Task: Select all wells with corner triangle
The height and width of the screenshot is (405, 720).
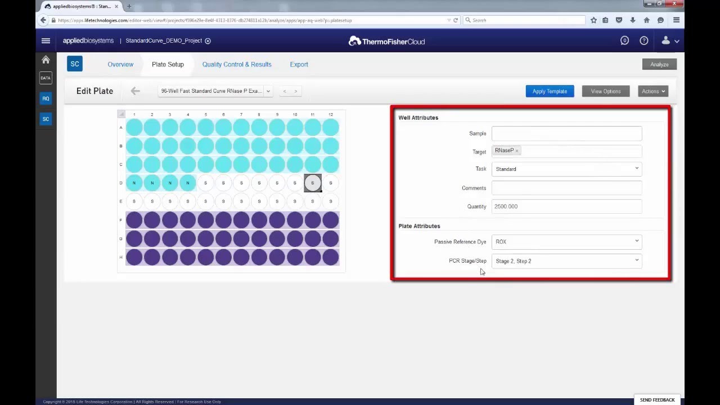Action: (x=121, y=114)
